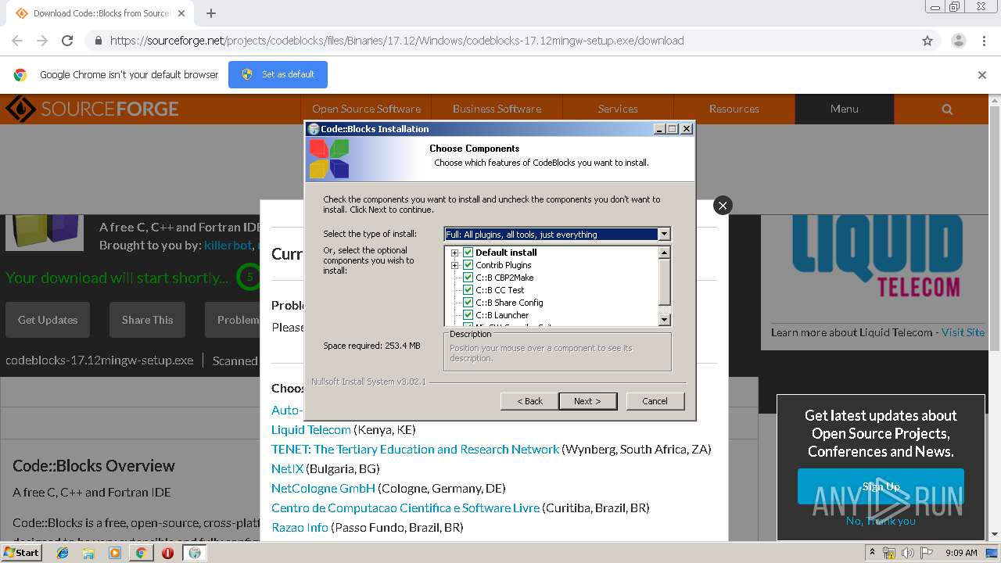Go back in Chrome
Screen dimensions: 1001x563
17,41
